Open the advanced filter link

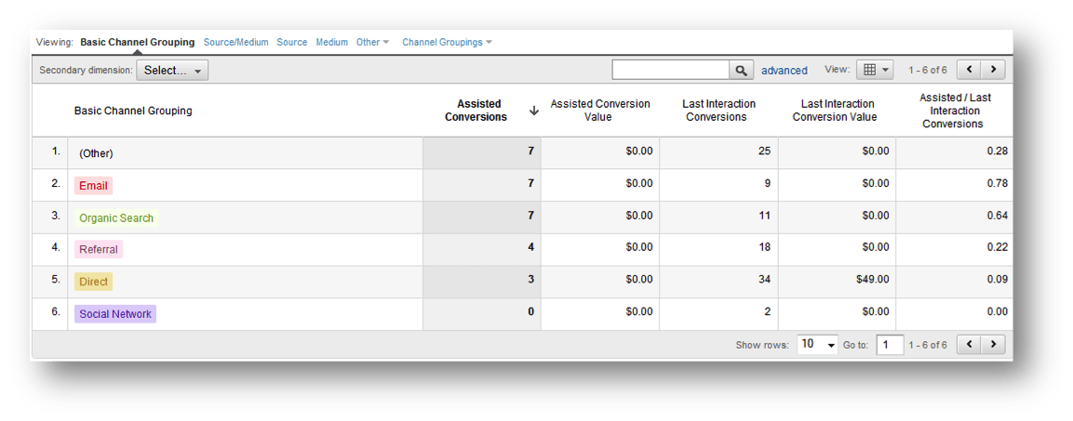(x=784, y=71)
